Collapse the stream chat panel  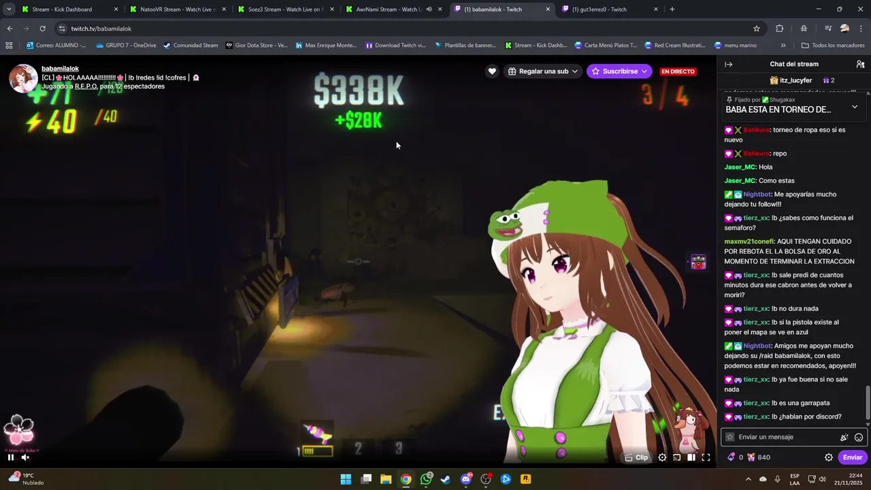pyautogui.click(x=728, y=64)
